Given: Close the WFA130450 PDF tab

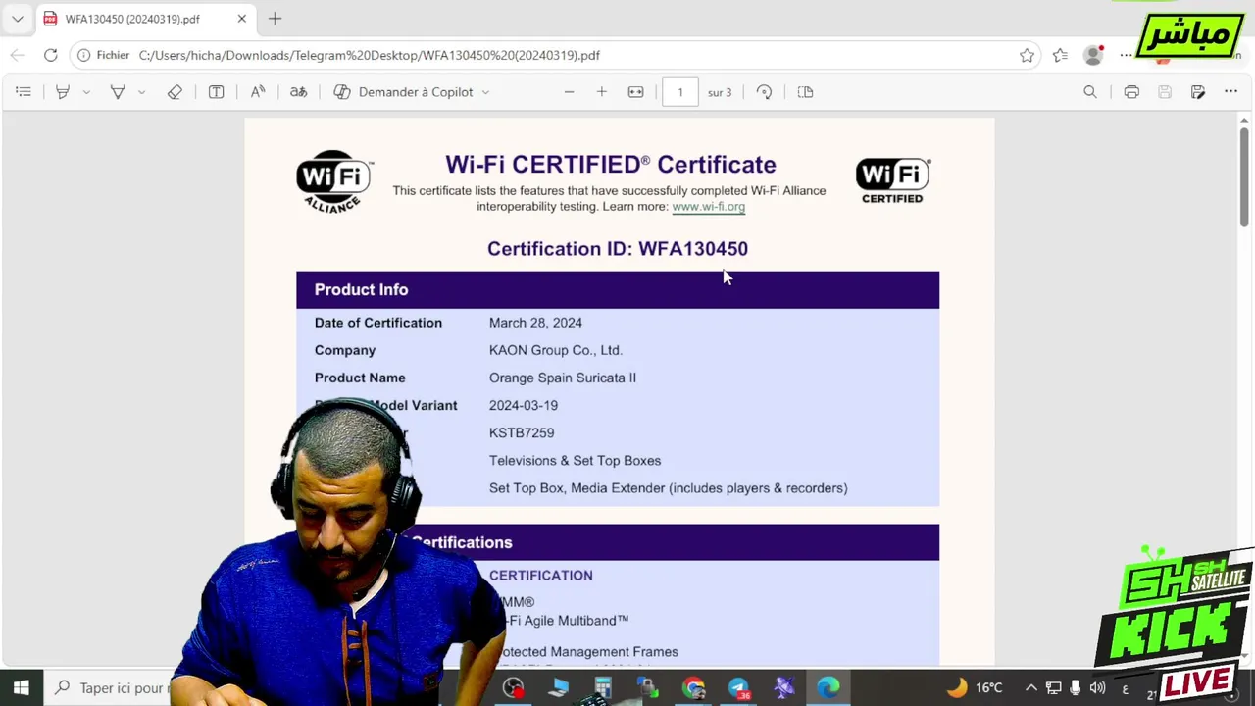Looking at the screenshot, I should coord(241,19).
